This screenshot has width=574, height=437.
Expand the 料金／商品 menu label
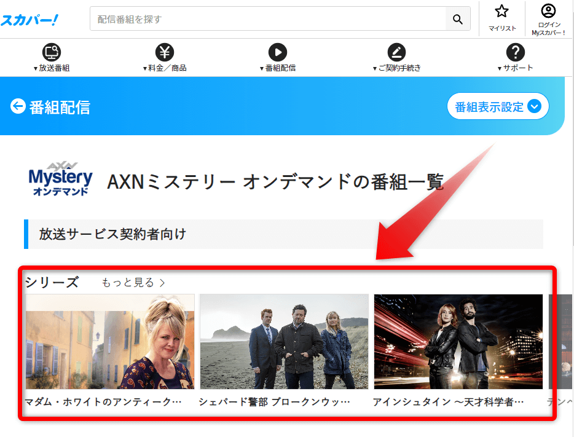[165, 68]
